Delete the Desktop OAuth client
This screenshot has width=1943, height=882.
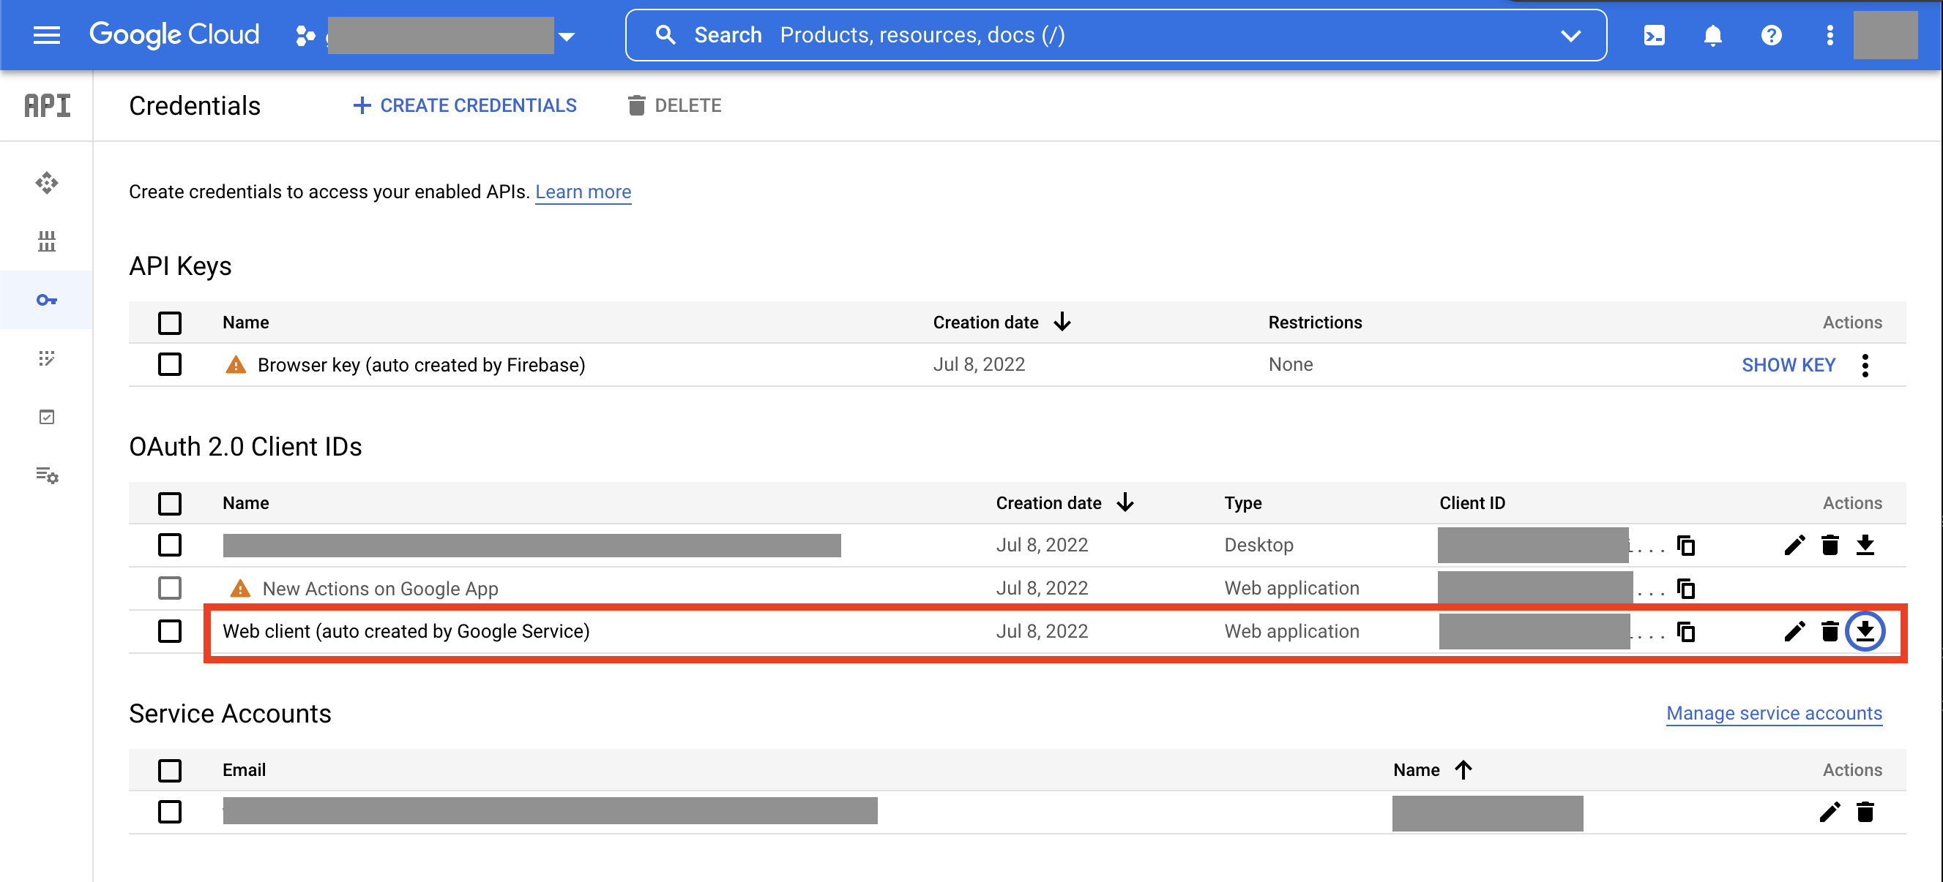pyautogui.click(x=1830, y=545)
